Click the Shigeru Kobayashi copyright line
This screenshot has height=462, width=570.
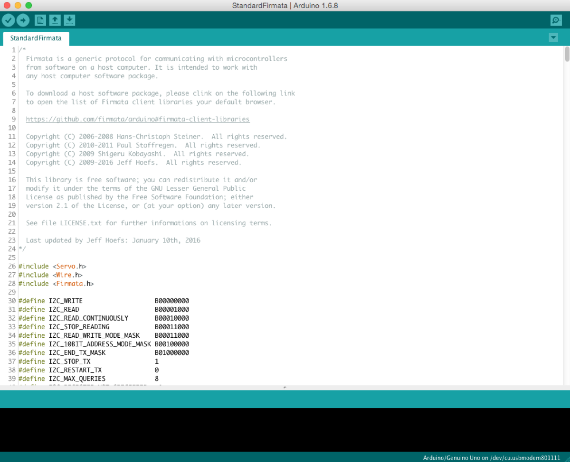[137, 154]
